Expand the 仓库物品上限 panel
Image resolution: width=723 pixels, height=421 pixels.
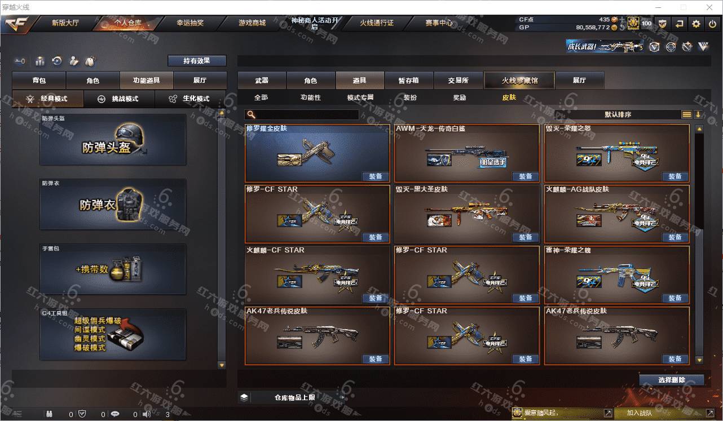coord(295,397)
